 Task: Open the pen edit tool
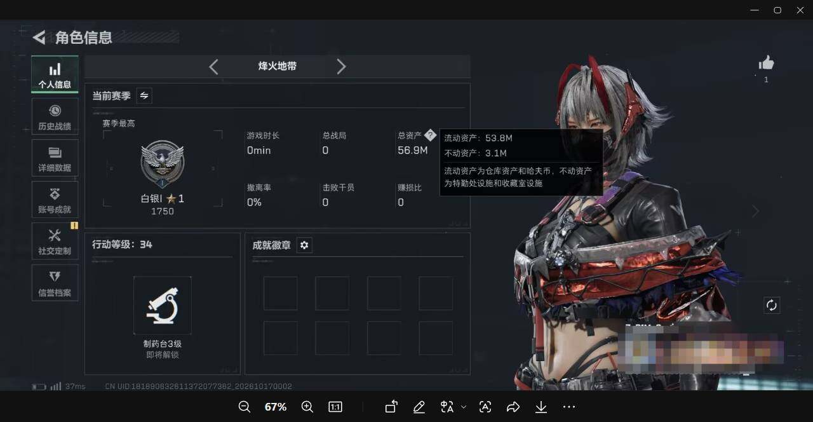pyautogui.click(x=419, y=407)
